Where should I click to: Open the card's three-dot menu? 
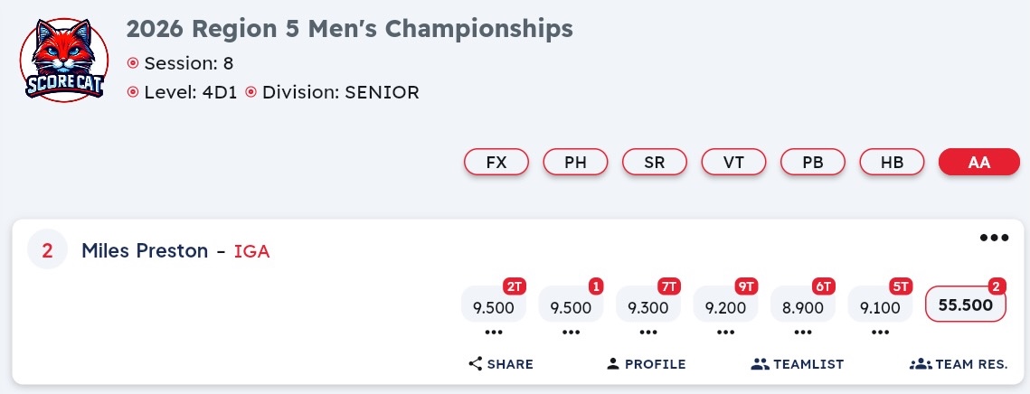994,238
